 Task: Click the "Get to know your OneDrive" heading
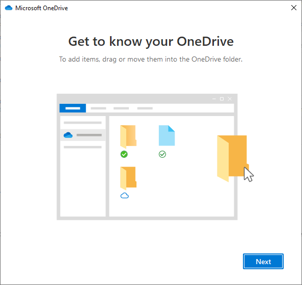(x=151, y=42)
